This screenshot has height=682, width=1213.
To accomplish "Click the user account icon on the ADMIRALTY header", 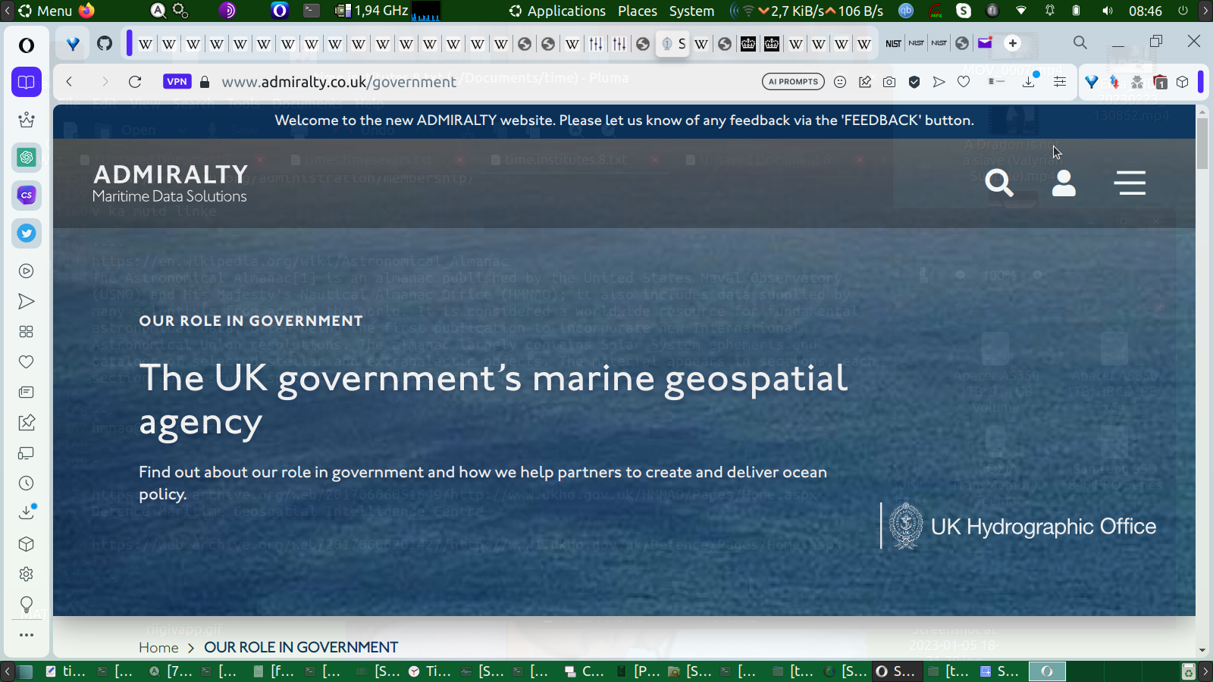I will click(x=1064, y=183).
